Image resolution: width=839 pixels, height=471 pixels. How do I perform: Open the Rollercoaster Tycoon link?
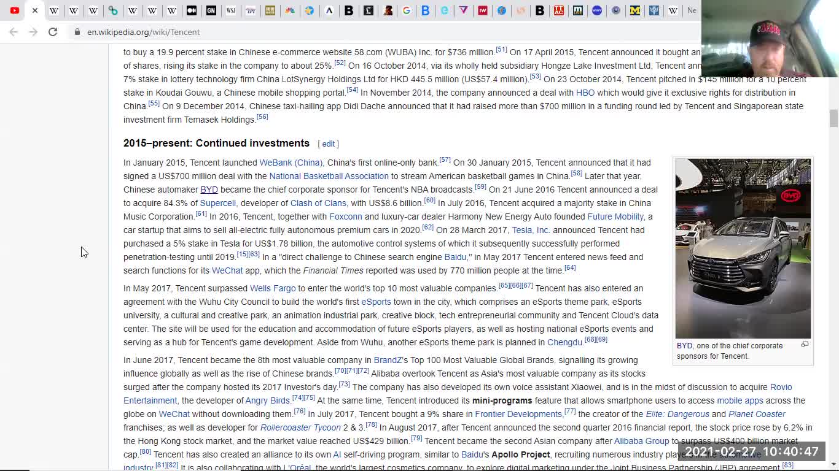point(300,427)
